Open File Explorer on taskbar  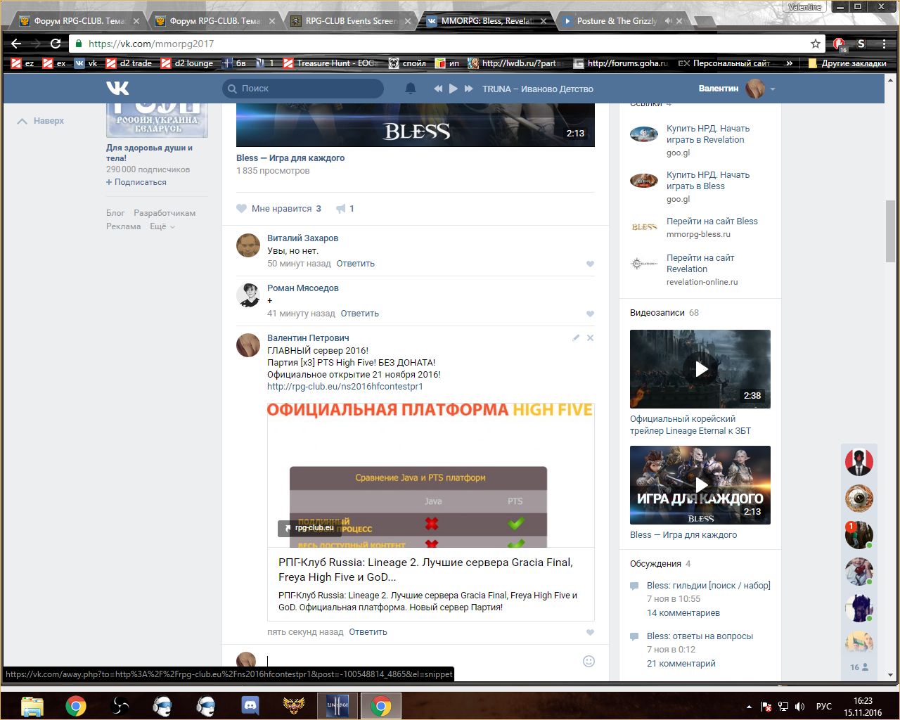[x=32, y=706]
